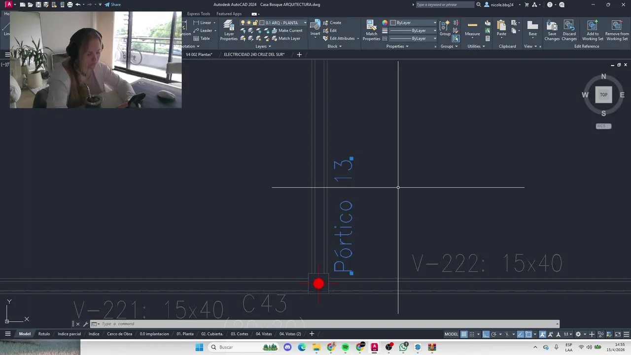Expand the Utilities panel
Image resolution: width=631 pixels, height=355 pixels.
pos(476,46)
